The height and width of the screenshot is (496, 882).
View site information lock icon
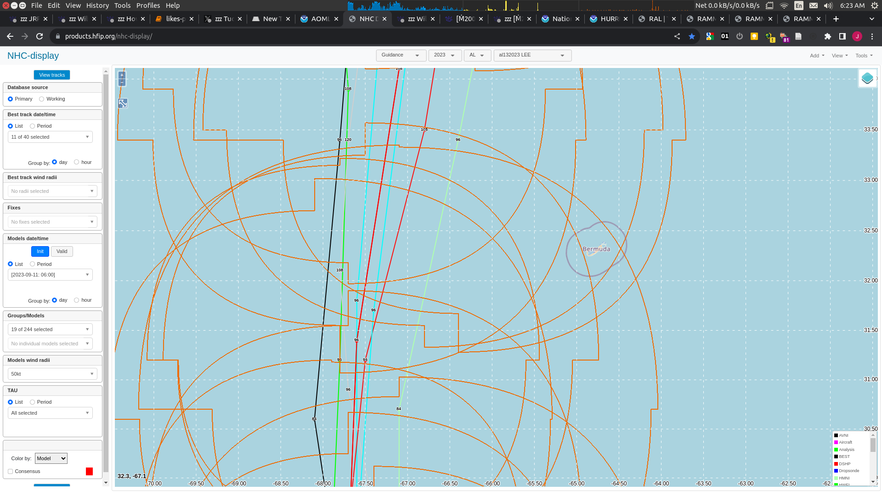coord(57,36)
